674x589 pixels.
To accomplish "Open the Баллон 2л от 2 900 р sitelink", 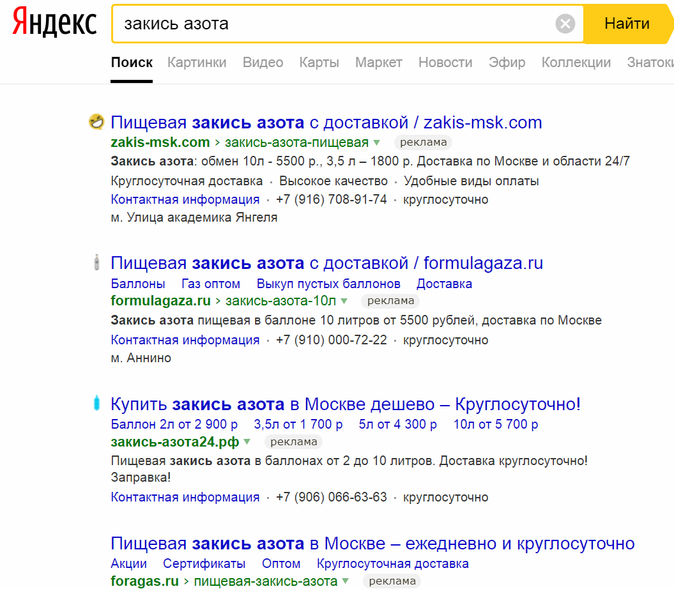I will coord(174,424).
